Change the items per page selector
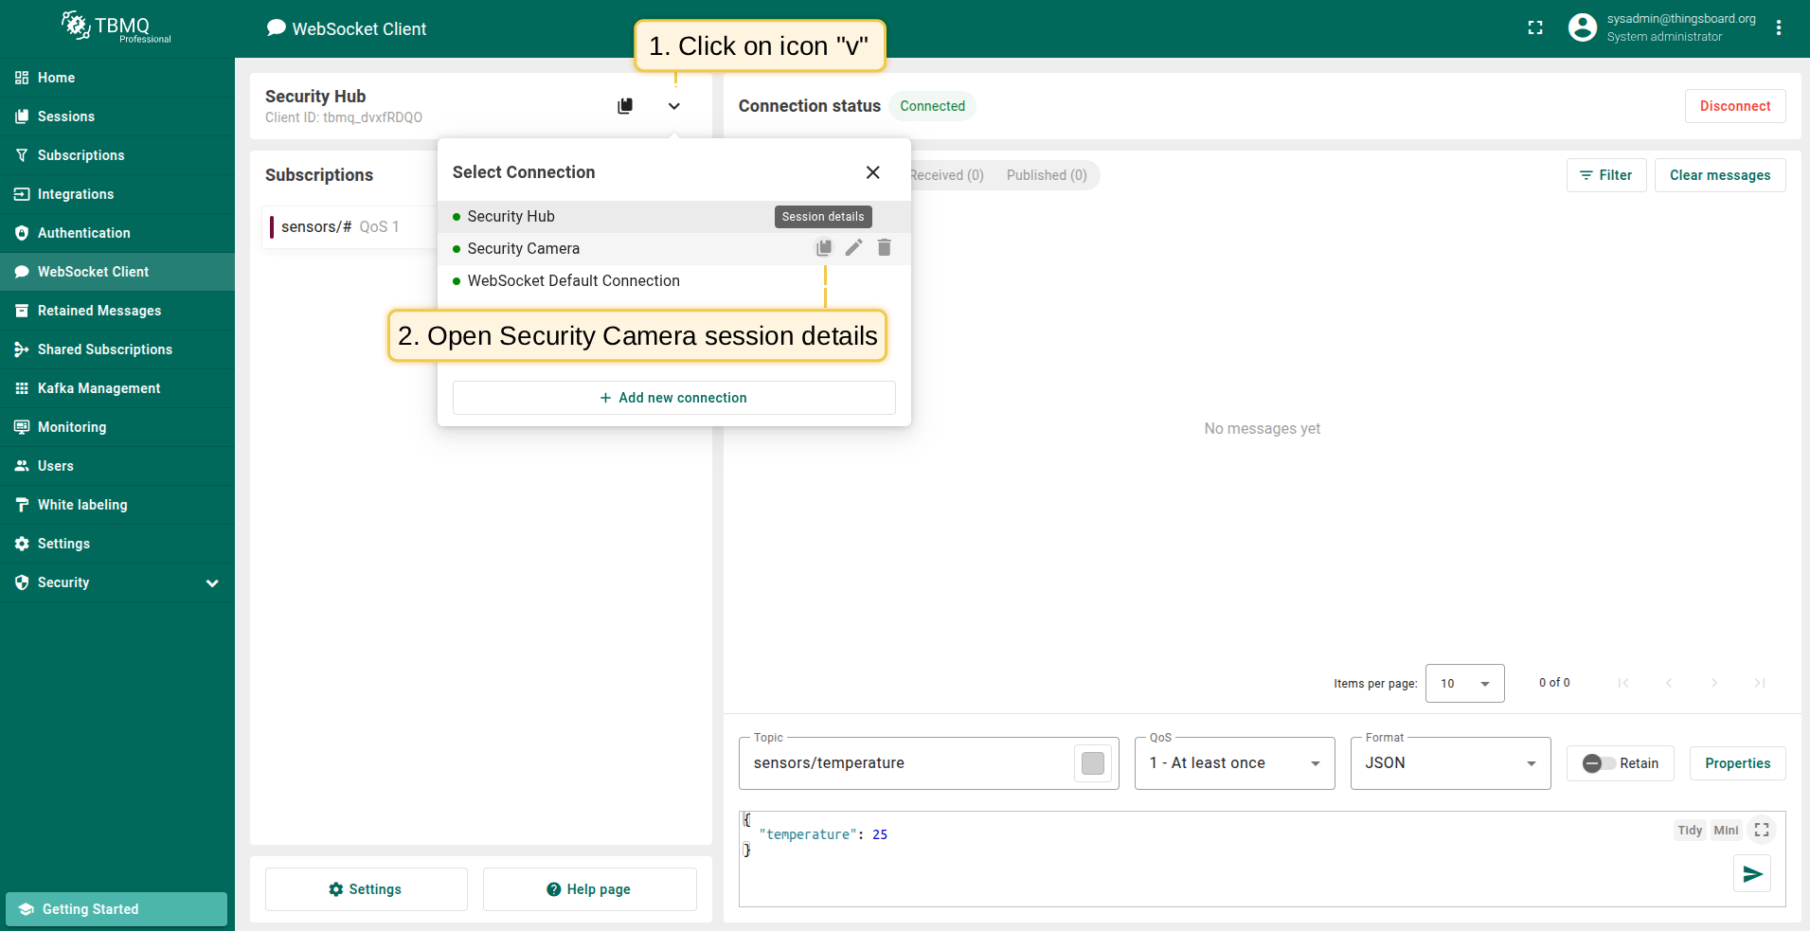This screenshot has height=931, width=1810. [1464, 683]
